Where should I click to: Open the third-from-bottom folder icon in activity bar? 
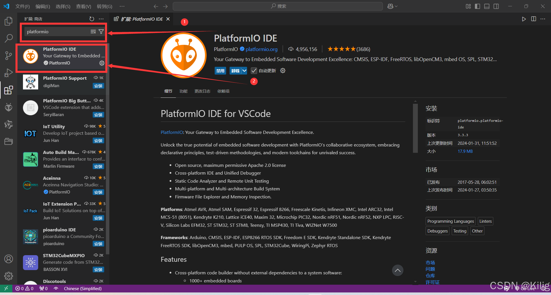click(x=9, y=142)
